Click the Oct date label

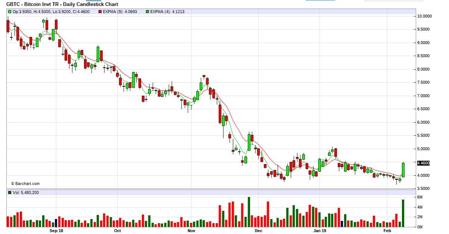117,231
